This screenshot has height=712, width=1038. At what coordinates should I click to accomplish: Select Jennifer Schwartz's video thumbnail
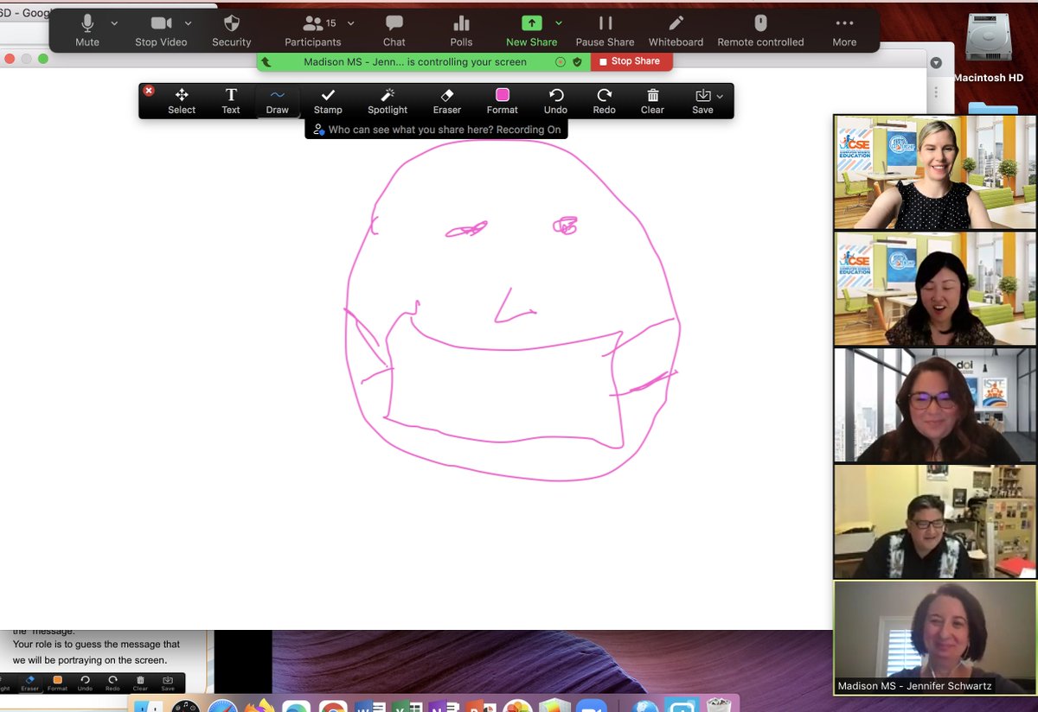(935, 638)
